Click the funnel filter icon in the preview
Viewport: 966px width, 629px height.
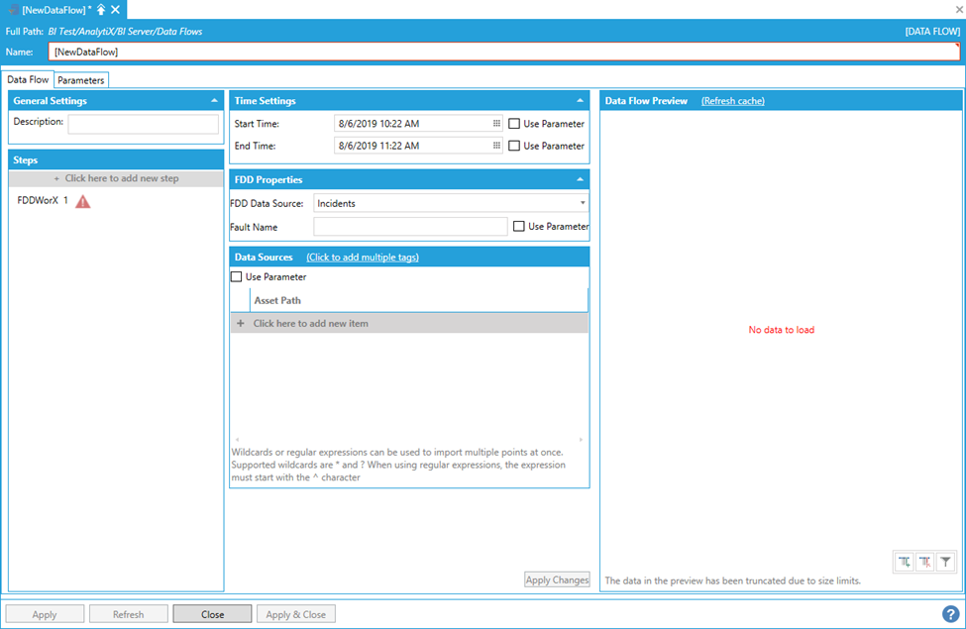click(x=946, y=562)
